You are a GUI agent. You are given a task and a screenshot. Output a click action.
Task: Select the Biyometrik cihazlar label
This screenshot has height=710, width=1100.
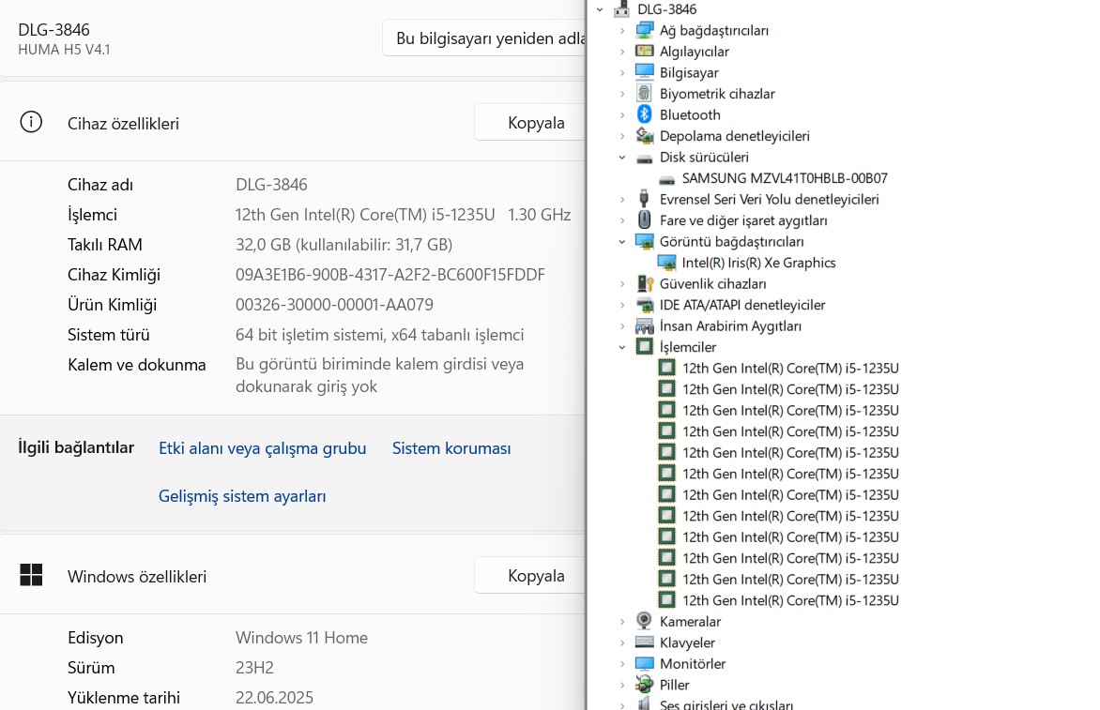[x=717, y=94]
